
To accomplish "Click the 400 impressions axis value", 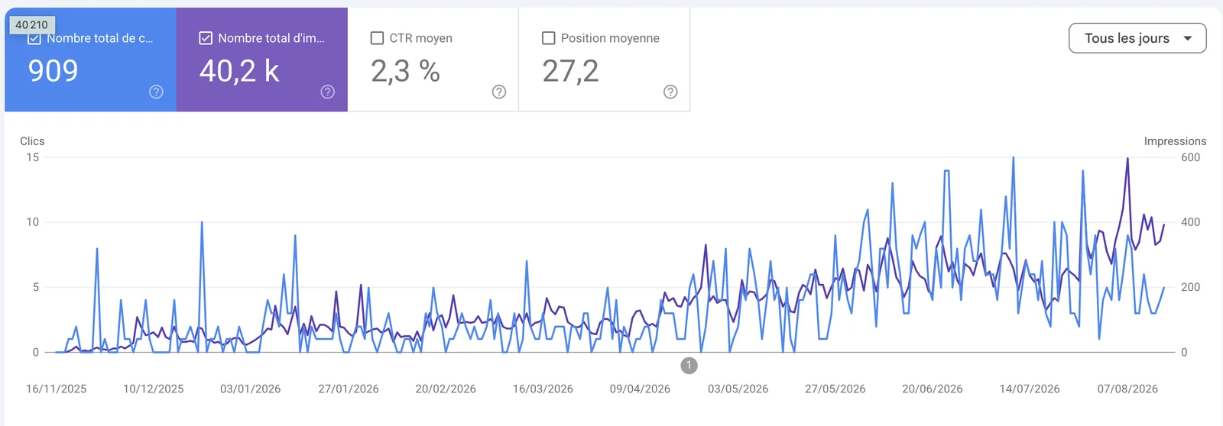I will pyautogui.click(x=1191, y=222).
